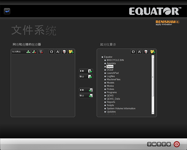
Task: Select the highlighted Demo folder label
Action: [x=110, y=67]
